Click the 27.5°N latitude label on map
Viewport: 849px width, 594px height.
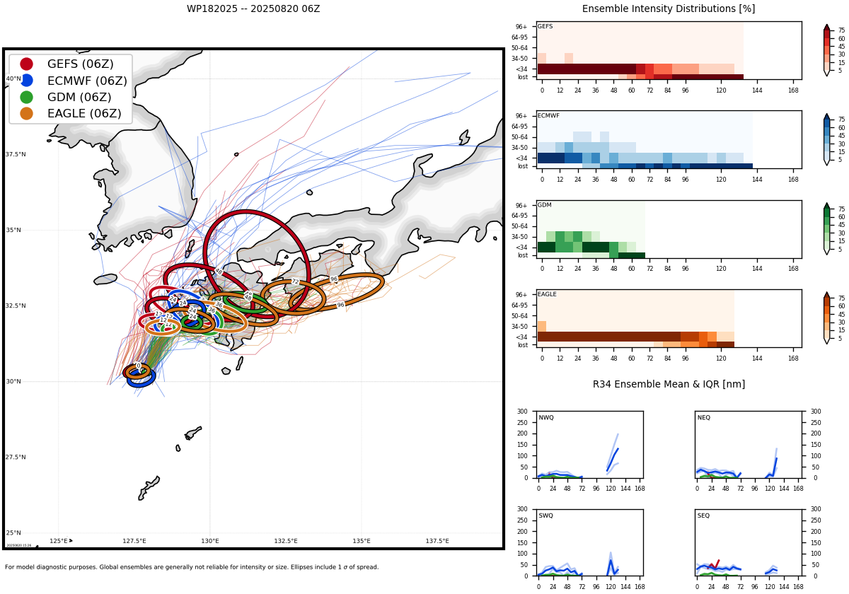[x=16, y=457]
